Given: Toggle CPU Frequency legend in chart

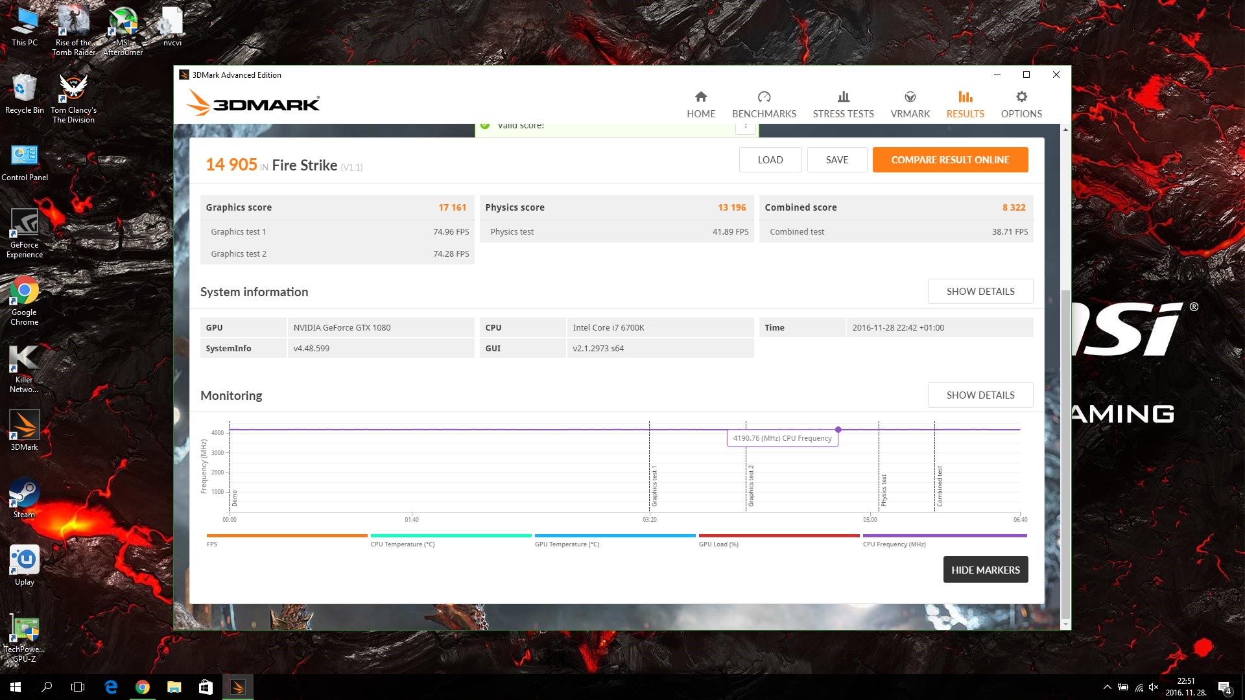Looking at the screenshot, I should [x=945, y=540].
